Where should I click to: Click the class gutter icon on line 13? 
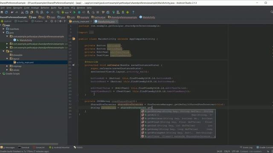click(x=74, y=39)
